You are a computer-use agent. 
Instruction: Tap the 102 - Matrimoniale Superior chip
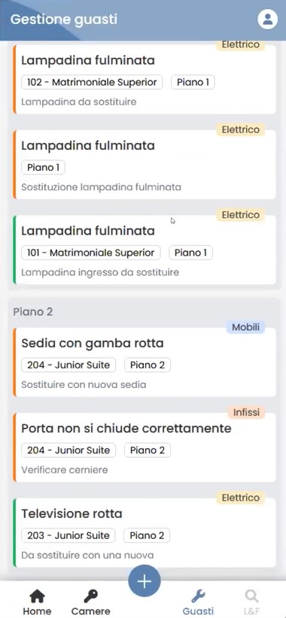point(92,83)
